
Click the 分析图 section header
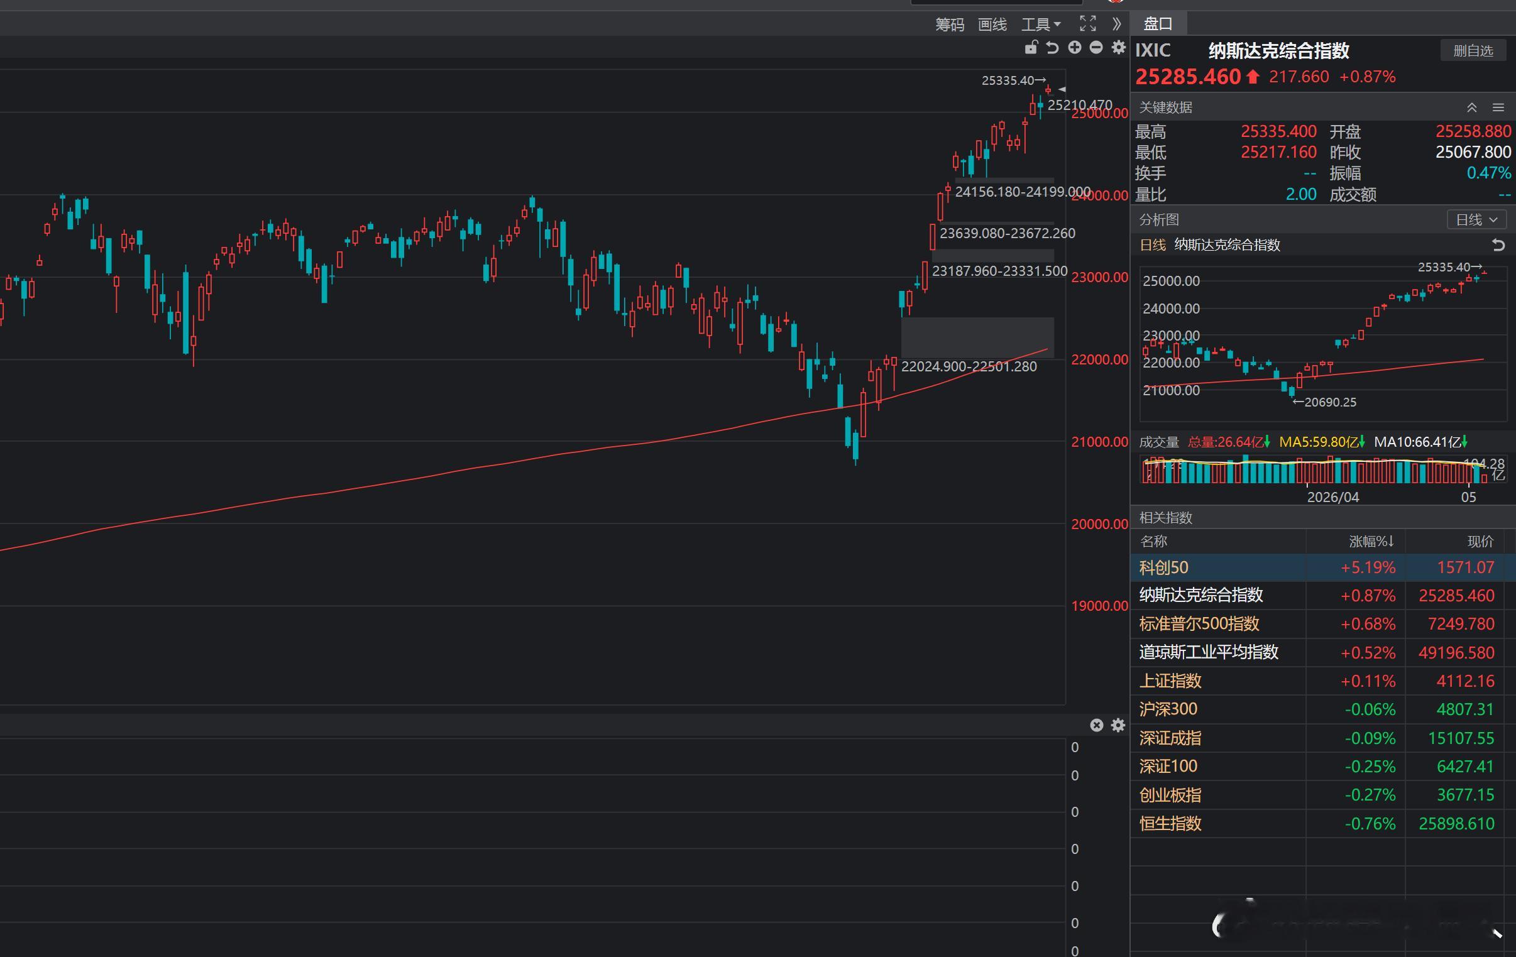coord(1159,220)
